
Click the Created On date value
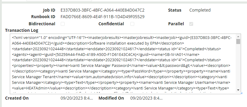coord(77,98)
